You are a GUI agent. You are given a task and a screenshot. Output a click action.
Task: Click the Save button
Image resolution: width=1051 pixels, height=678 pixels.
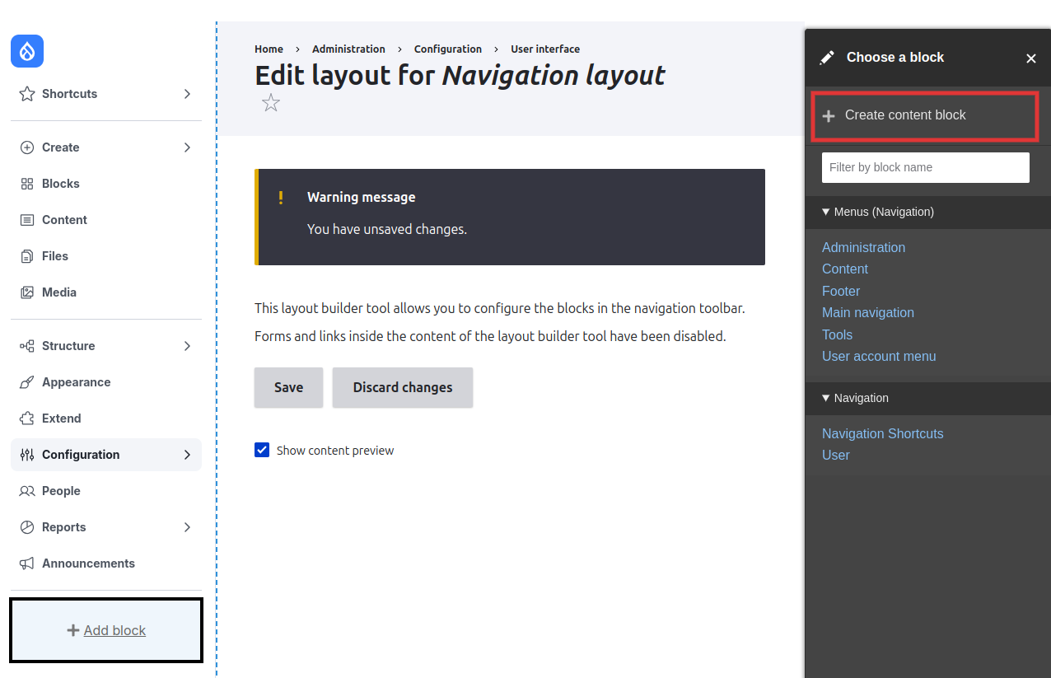(288, 387)
